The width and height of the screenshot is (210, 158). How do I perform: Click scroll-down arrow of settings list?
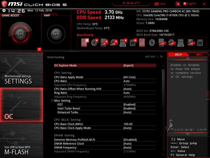tap(163, 155)
